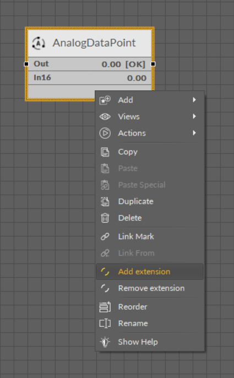Expand the Add submenu arrow
Screen dimensions: 234x378
[194, 100]
